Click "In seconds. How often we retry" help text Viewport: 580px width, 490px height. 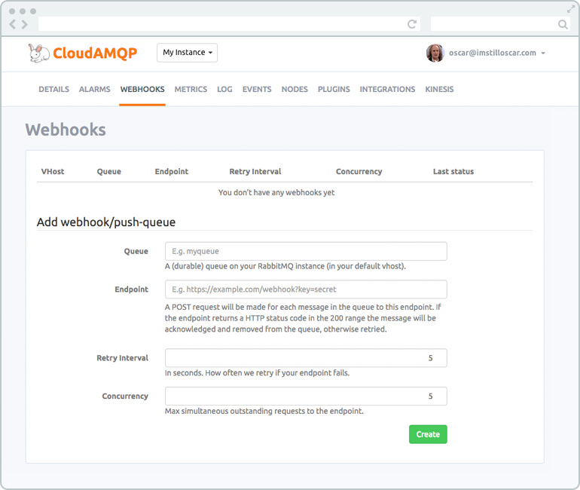pos(257,372)
